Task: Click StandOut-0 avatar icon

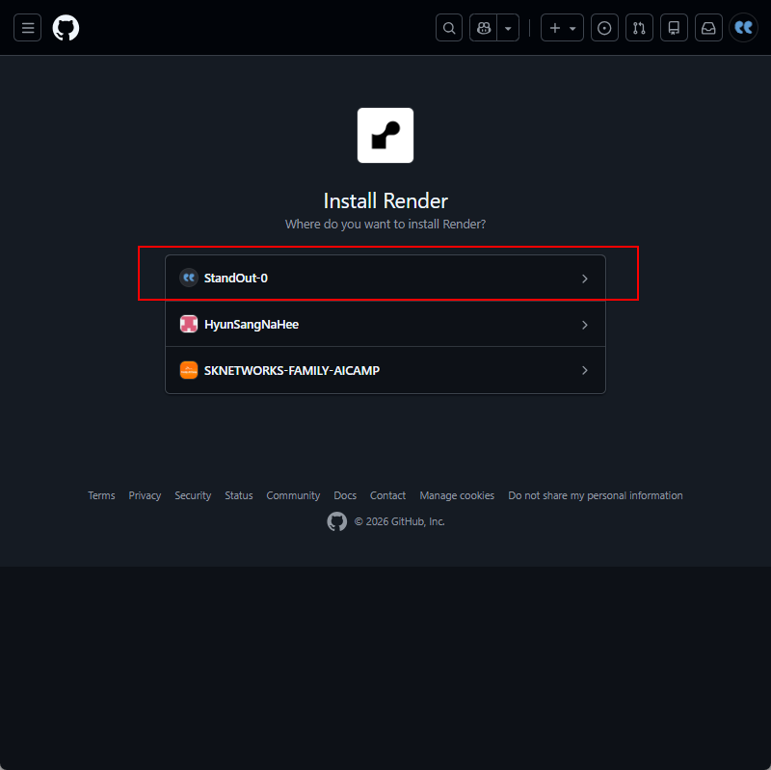Action: tap(189, 278)
